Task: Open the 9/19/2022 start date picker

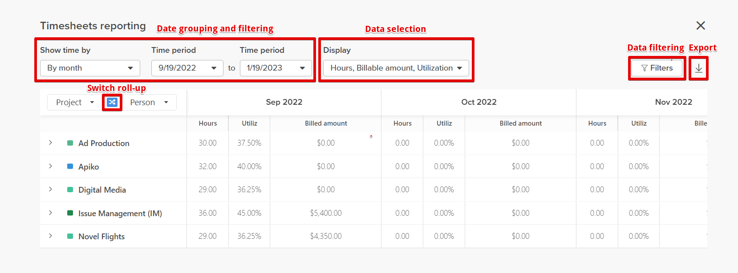Action: 187,68
